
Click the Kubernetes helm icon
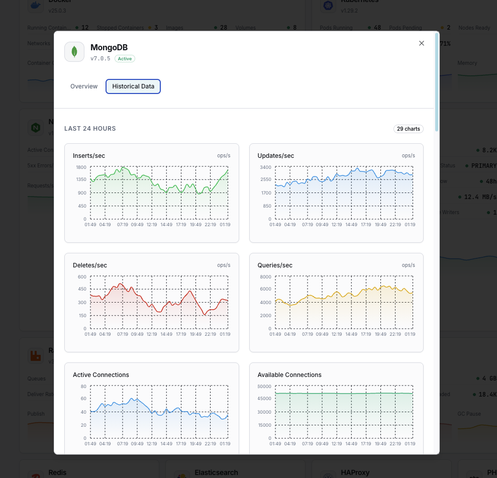pyautogui.click(x=328, y=6)
